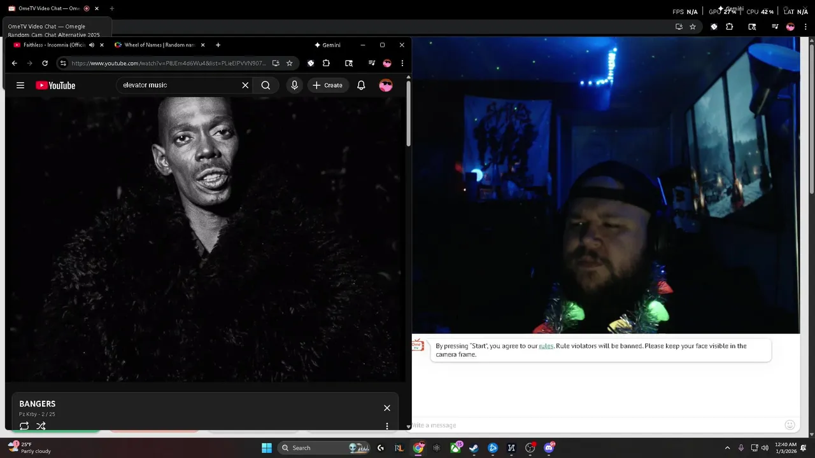Open media controls in OmeTV window toolbar

pos(775,27)
